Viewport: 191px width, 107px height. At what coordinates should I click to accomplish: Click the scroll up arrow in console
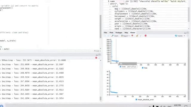101,61
